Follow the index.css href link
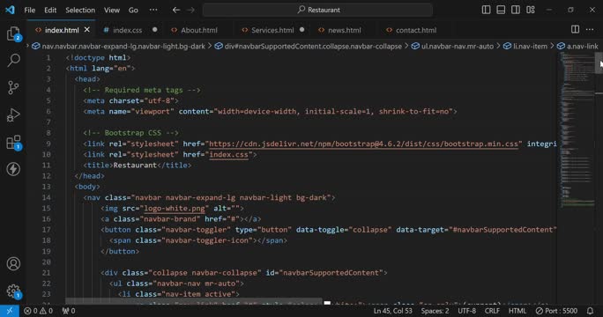This screenshot has width=603, height=317. [228, 154]
